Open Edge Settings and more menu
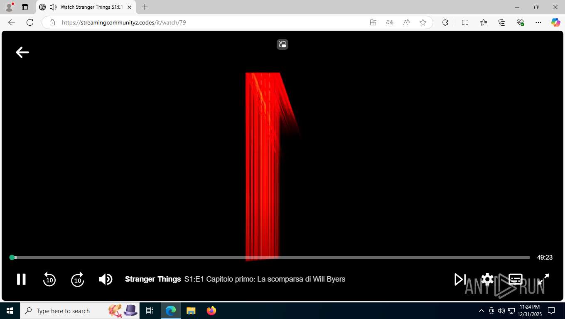565x319 pixels. (x=538, y=22)
